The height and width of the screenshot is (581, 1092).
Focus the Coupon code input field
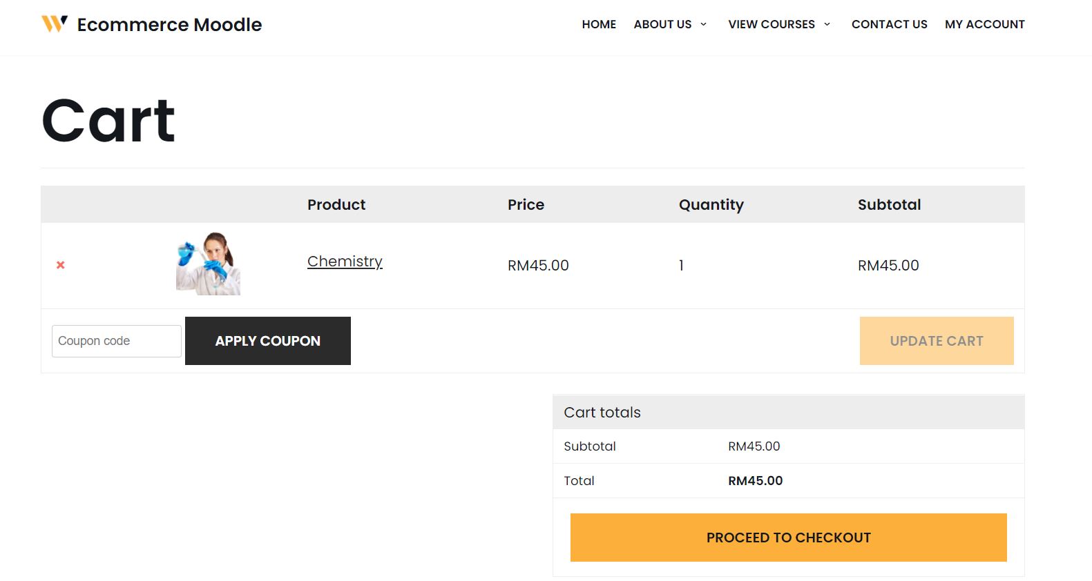116,341
